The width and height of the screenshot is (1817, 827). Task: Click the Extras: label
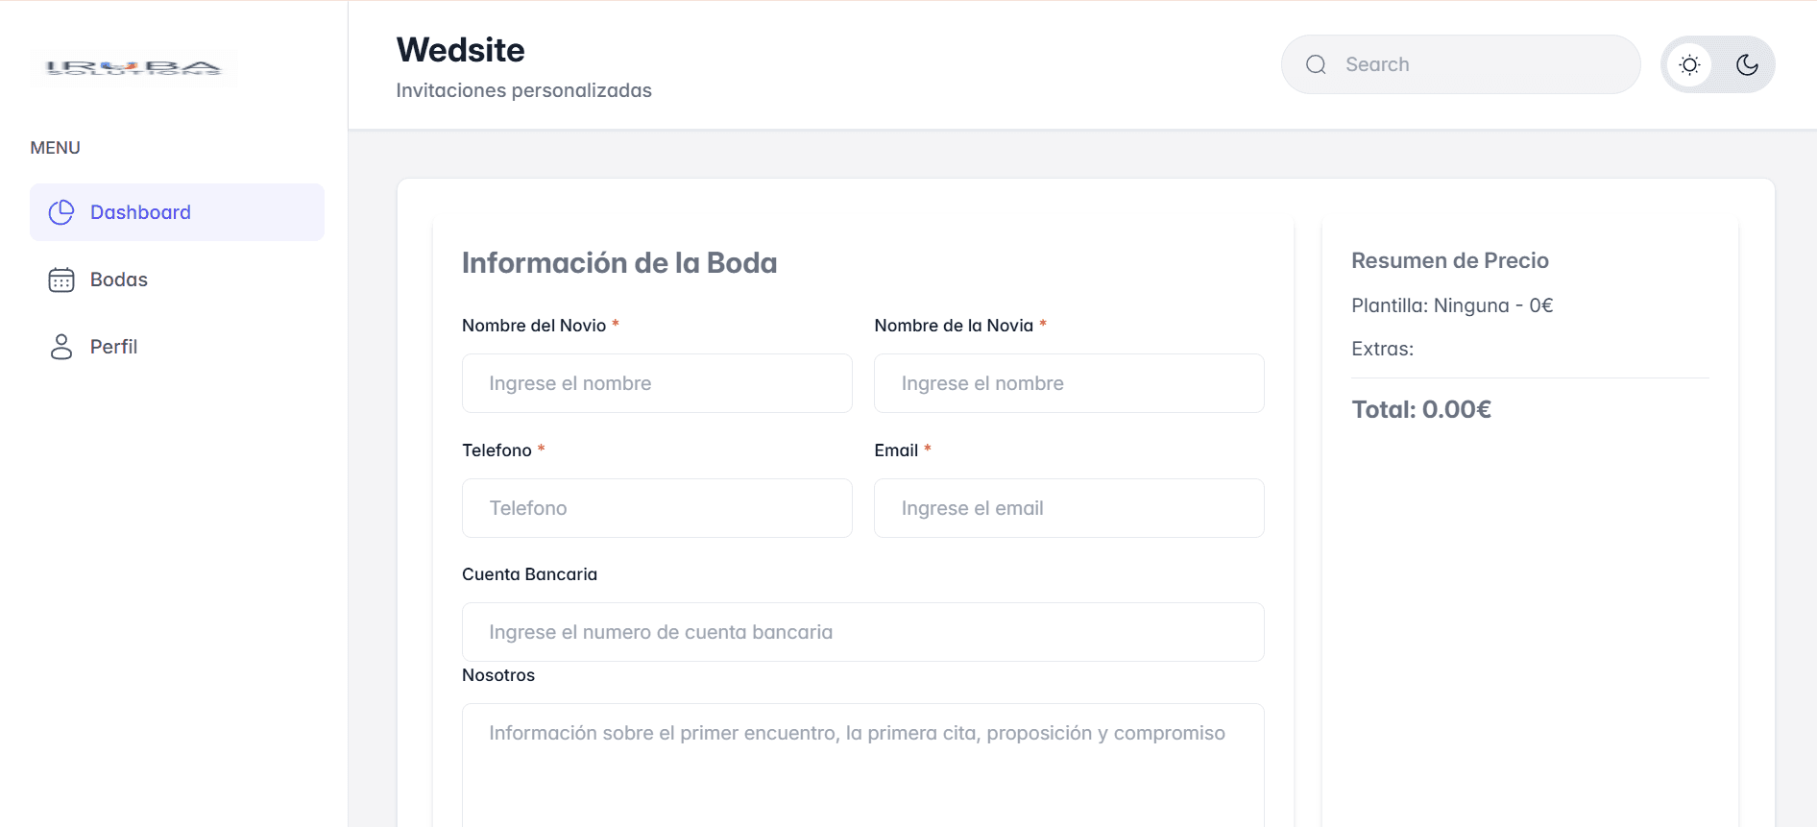pos(1383,349)
